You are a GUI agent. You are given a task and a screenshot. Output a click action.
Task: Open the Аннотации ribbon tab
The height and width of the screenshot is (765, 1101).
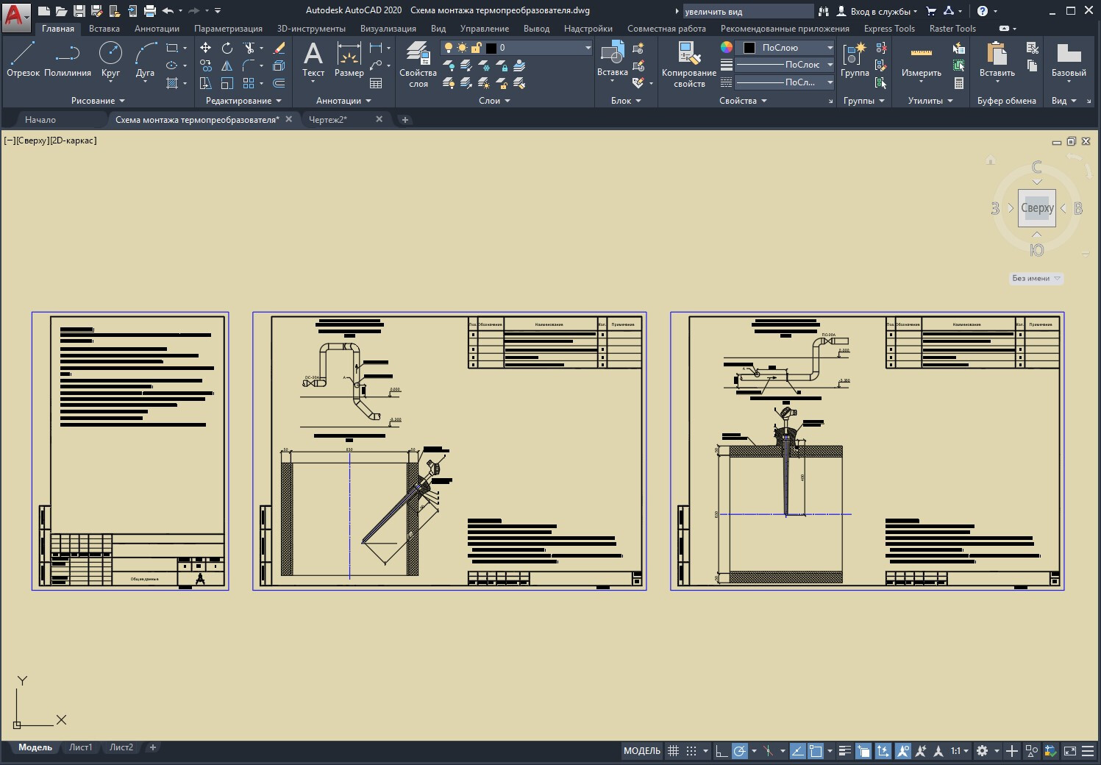coord(157,29)
